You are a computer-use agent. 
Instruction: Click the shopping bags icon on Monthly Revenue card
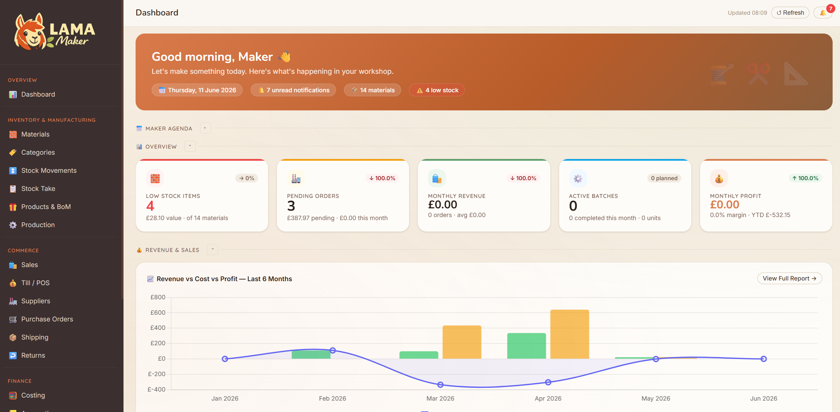point(437,178)
